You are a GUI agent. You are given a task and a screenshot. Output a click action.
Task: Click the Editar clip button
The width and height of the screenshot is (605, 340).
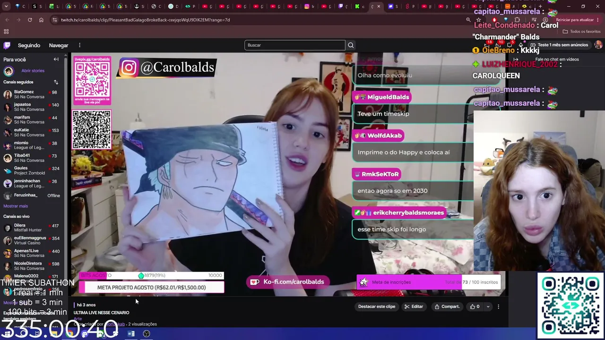click(x=414, y=306)
